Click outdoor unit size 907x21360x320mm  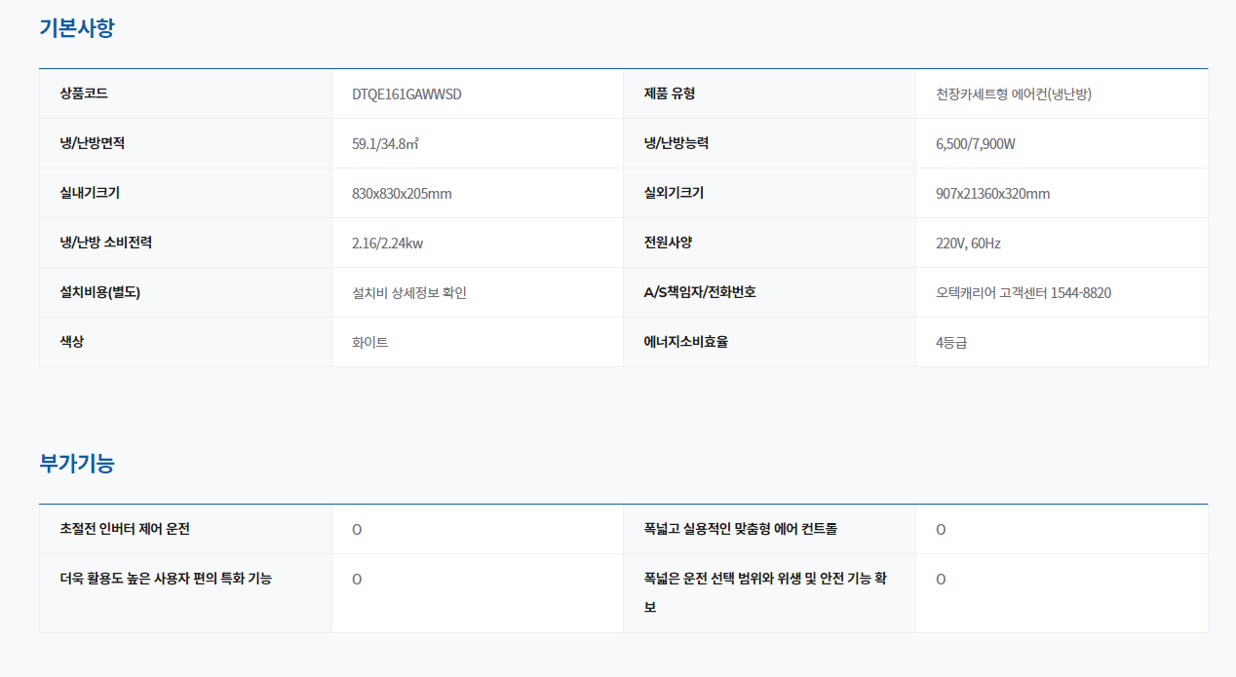[992, 194]
